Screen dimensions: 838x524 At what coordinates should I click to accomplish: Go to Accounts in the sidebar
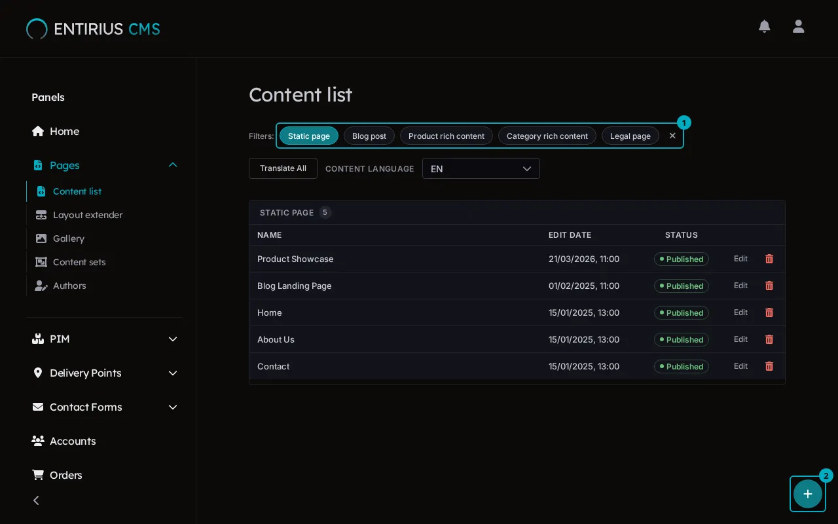pyautogui.click(x=105, y=441)
